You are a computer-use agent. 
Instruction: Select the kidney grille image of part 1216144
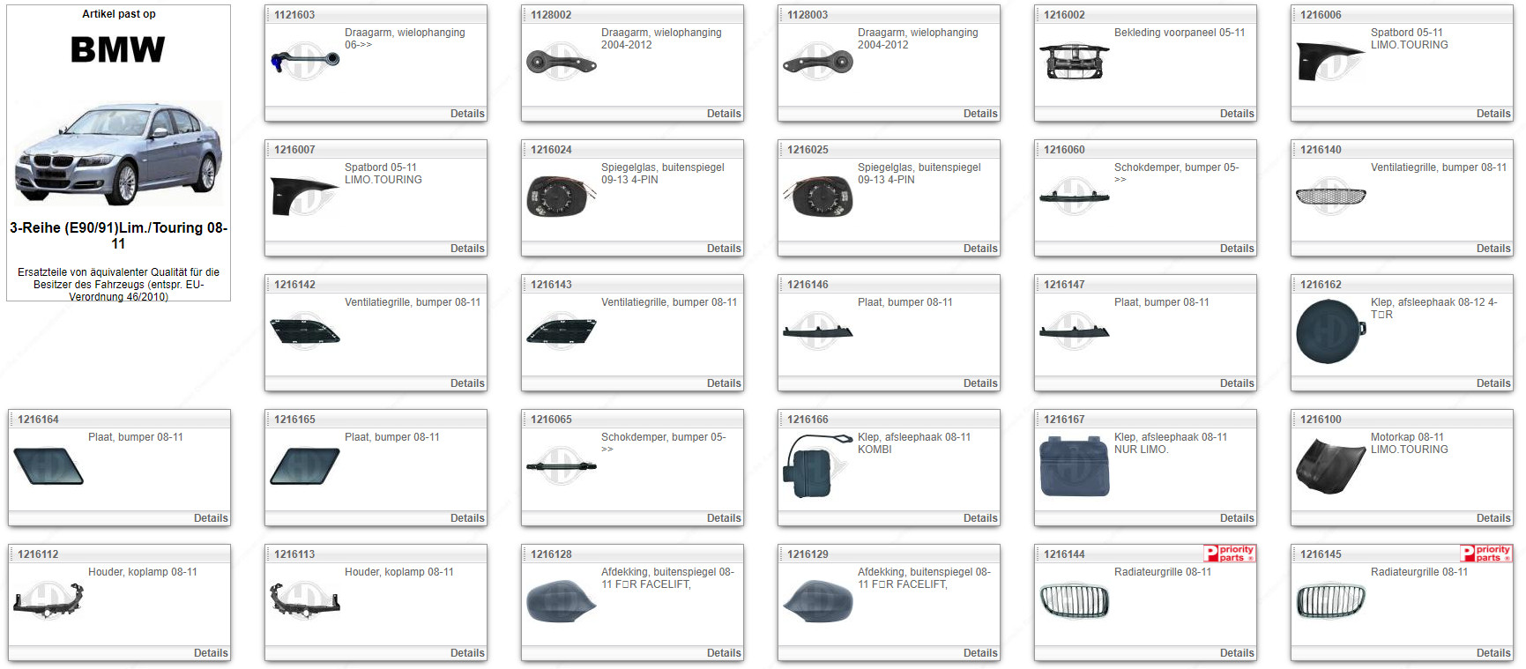(1074, 601)
